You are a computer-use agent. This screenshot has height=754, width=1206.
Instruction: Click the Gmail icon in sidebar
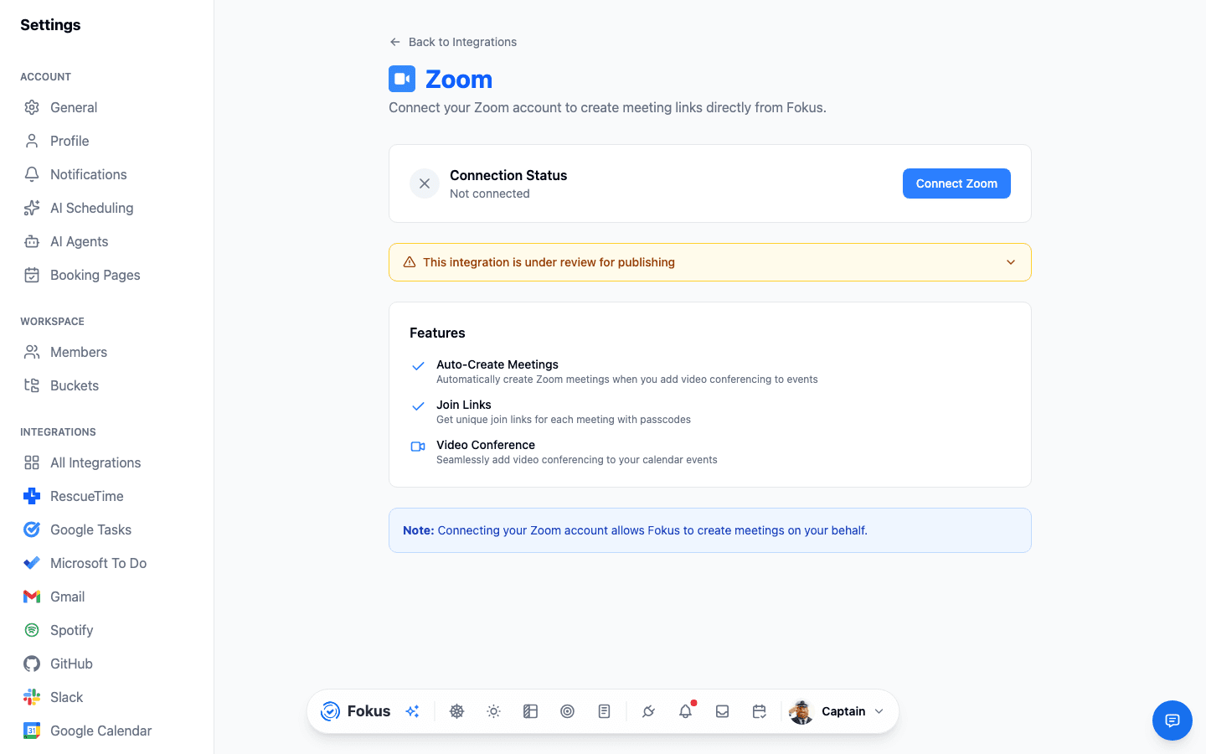pyautogui.click(x=32, y=596)
